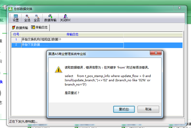Click row number 1 cell
Screen dimensions: 191x128
(16, 39)
